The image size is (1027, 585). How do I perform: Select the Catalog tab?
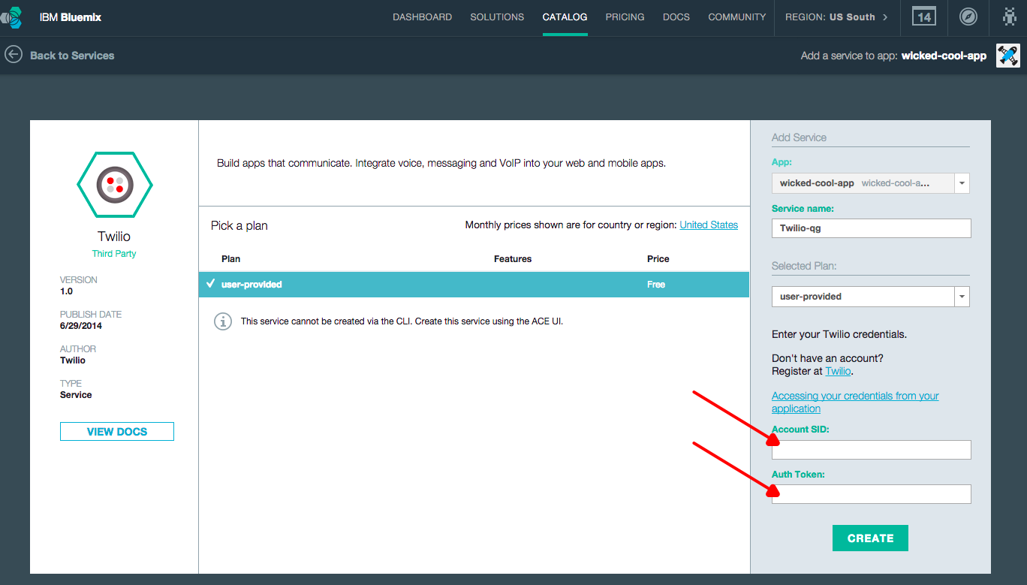565,17
